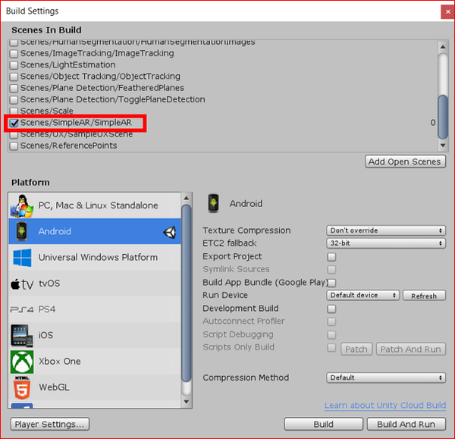Click the Patch button
The height and width of the screenshot is (439, 455).
(356, 349)
